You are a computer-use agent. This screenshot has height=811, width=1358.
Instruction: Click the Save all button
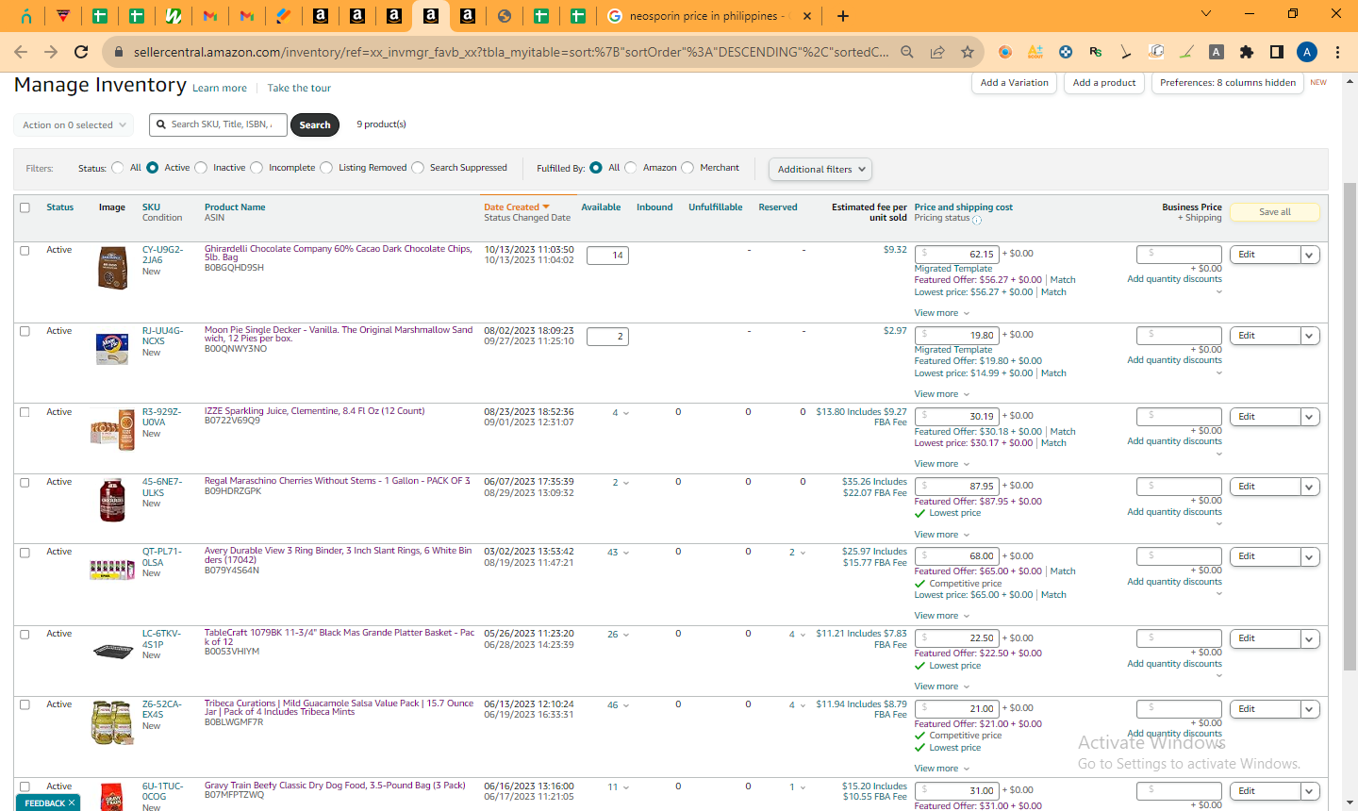(x=1275, y=212)
